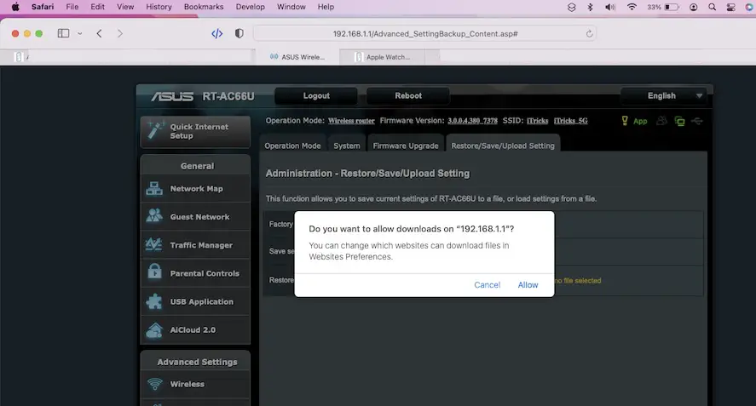Screen dimensions: 756x406
Task: Click the Wireless router operation mode link
Action: click(x=351, y=121)
